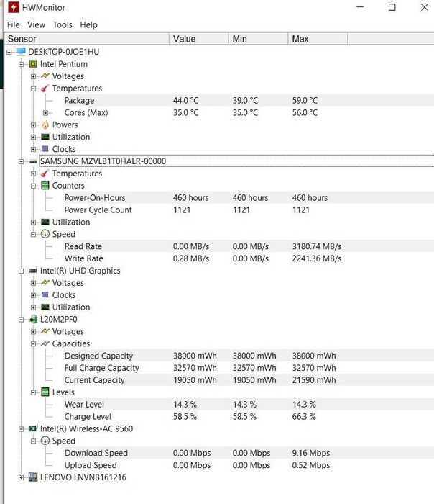Click the Powers flame icon
The width and height of the screenshot is (434, 504).
pyautogui.click(x=45, y=125)
